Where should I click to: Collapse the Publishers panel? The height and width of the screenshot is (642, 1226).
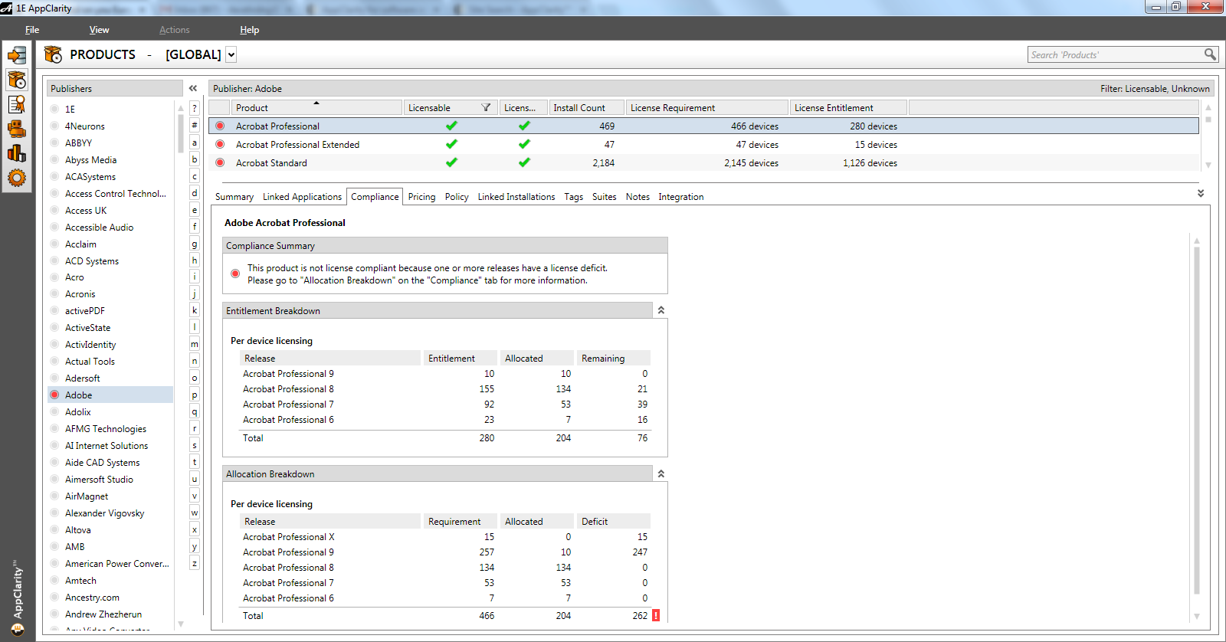pyautogui.click(x=193, y=89)
